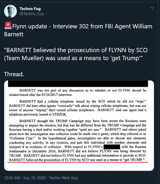
Task: Open the tweet options chevron menu
Action: coord(152,8)
